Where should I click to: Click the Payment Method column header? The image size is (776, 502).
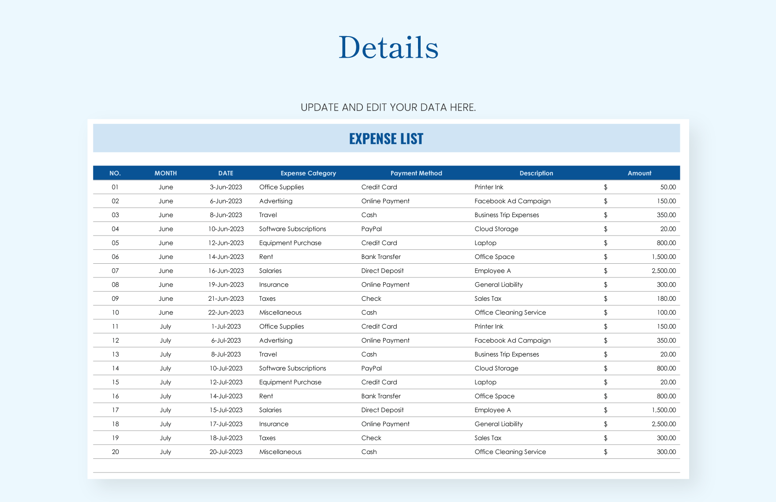tap(416, 173)
